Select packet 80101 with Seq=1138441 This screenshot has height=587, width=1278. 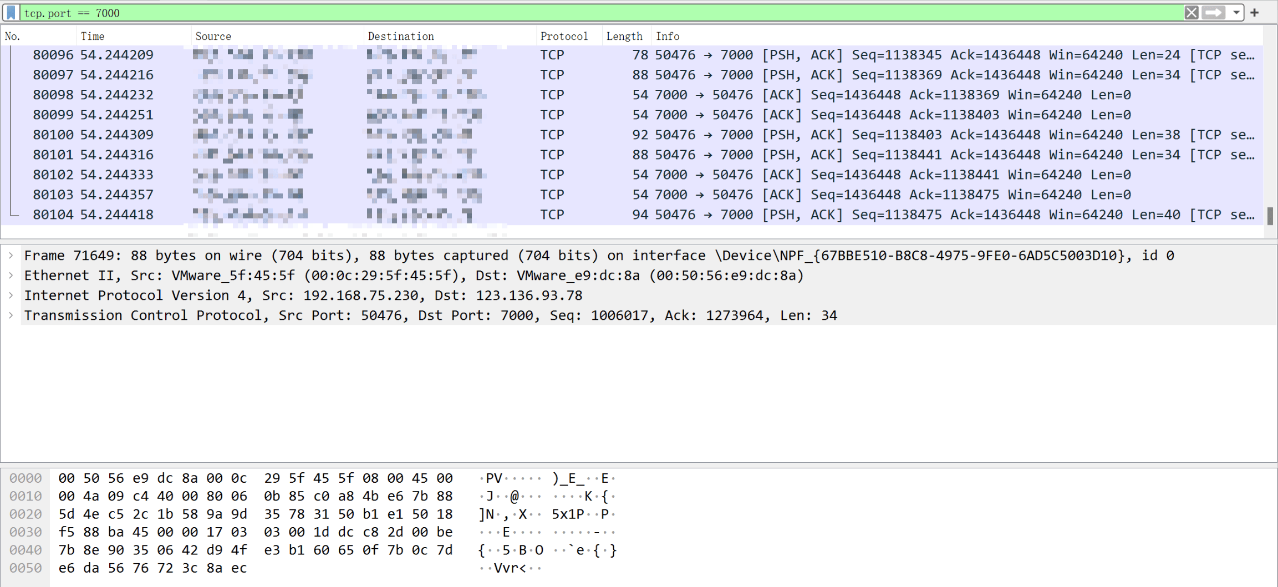tap(632, 155)
